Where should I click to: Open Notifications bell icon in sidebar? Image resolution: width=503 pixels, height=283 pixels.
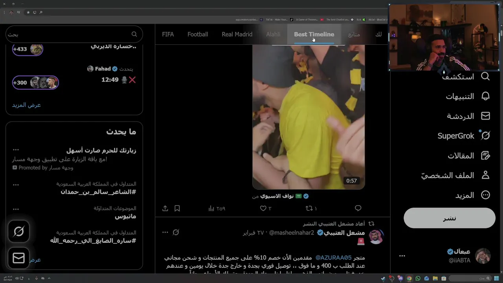click(485, 96)
